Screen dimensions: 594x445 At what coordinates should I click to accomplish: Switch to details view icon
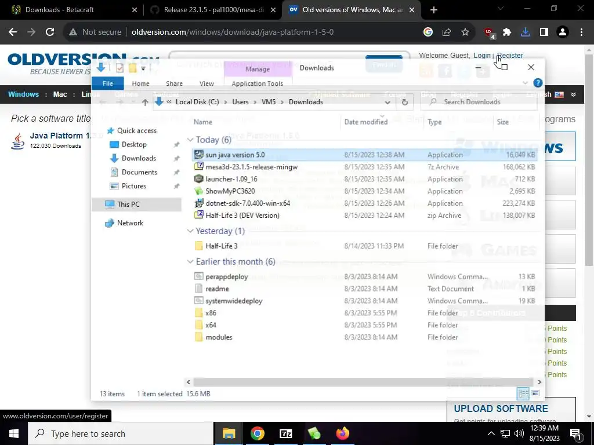click(x=523, y=393)
